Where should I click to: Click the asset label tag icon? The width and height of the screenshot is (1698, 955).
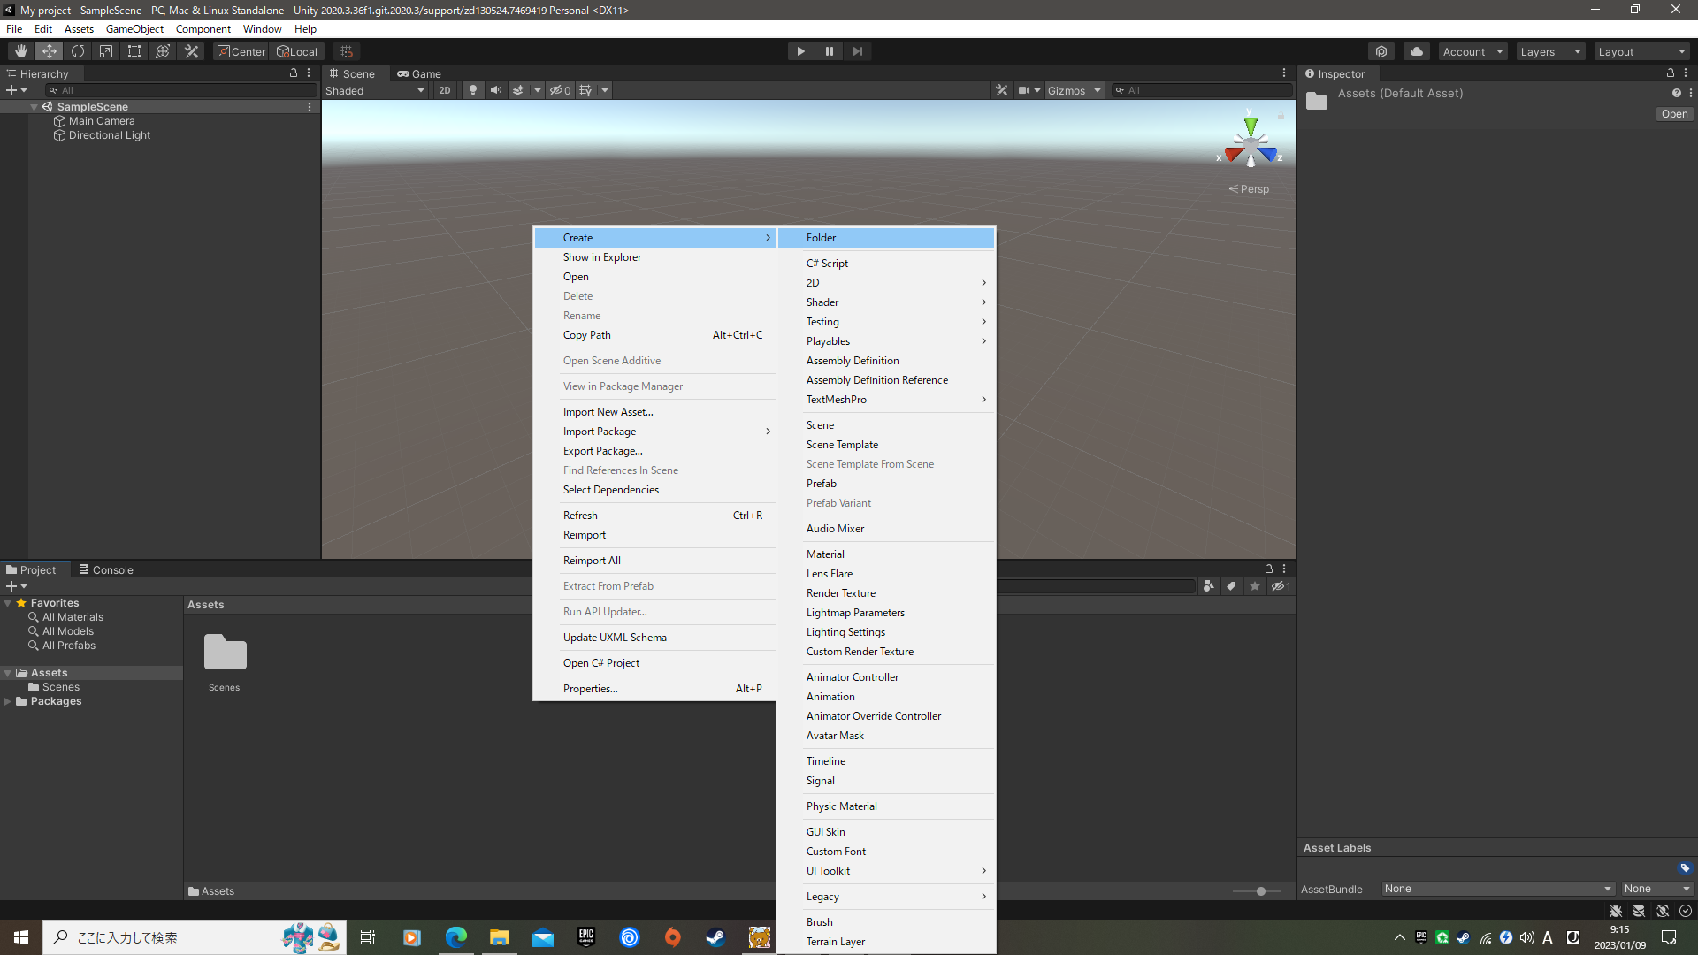click(1685, 867)
